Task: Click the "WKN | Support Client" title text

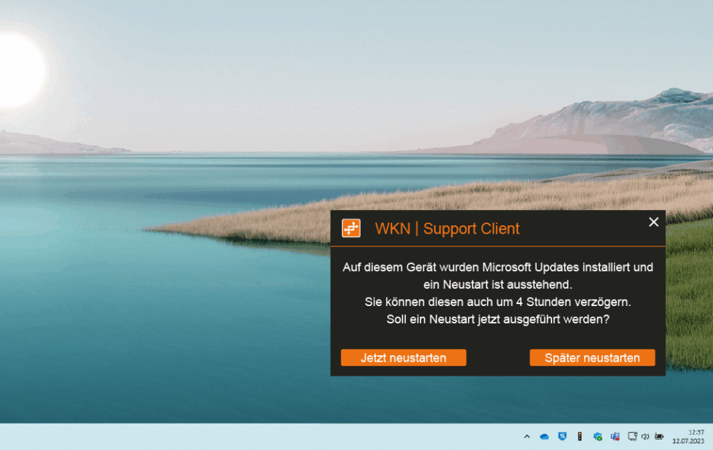Action: (447, 229)
